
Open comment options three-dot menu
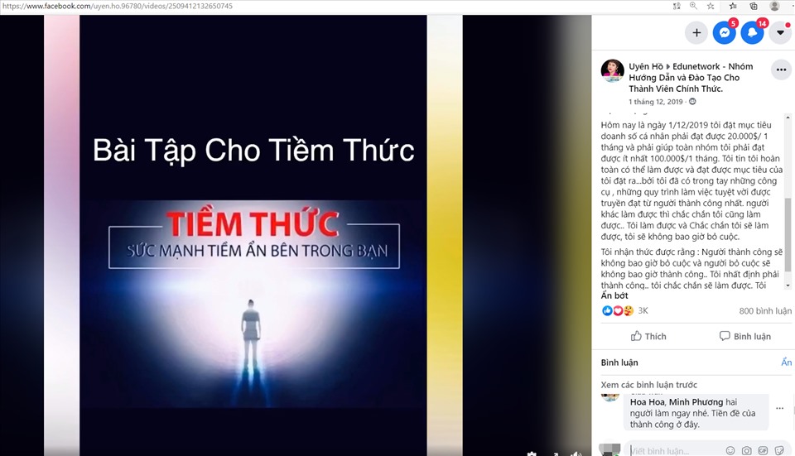[x=780, y=408]
